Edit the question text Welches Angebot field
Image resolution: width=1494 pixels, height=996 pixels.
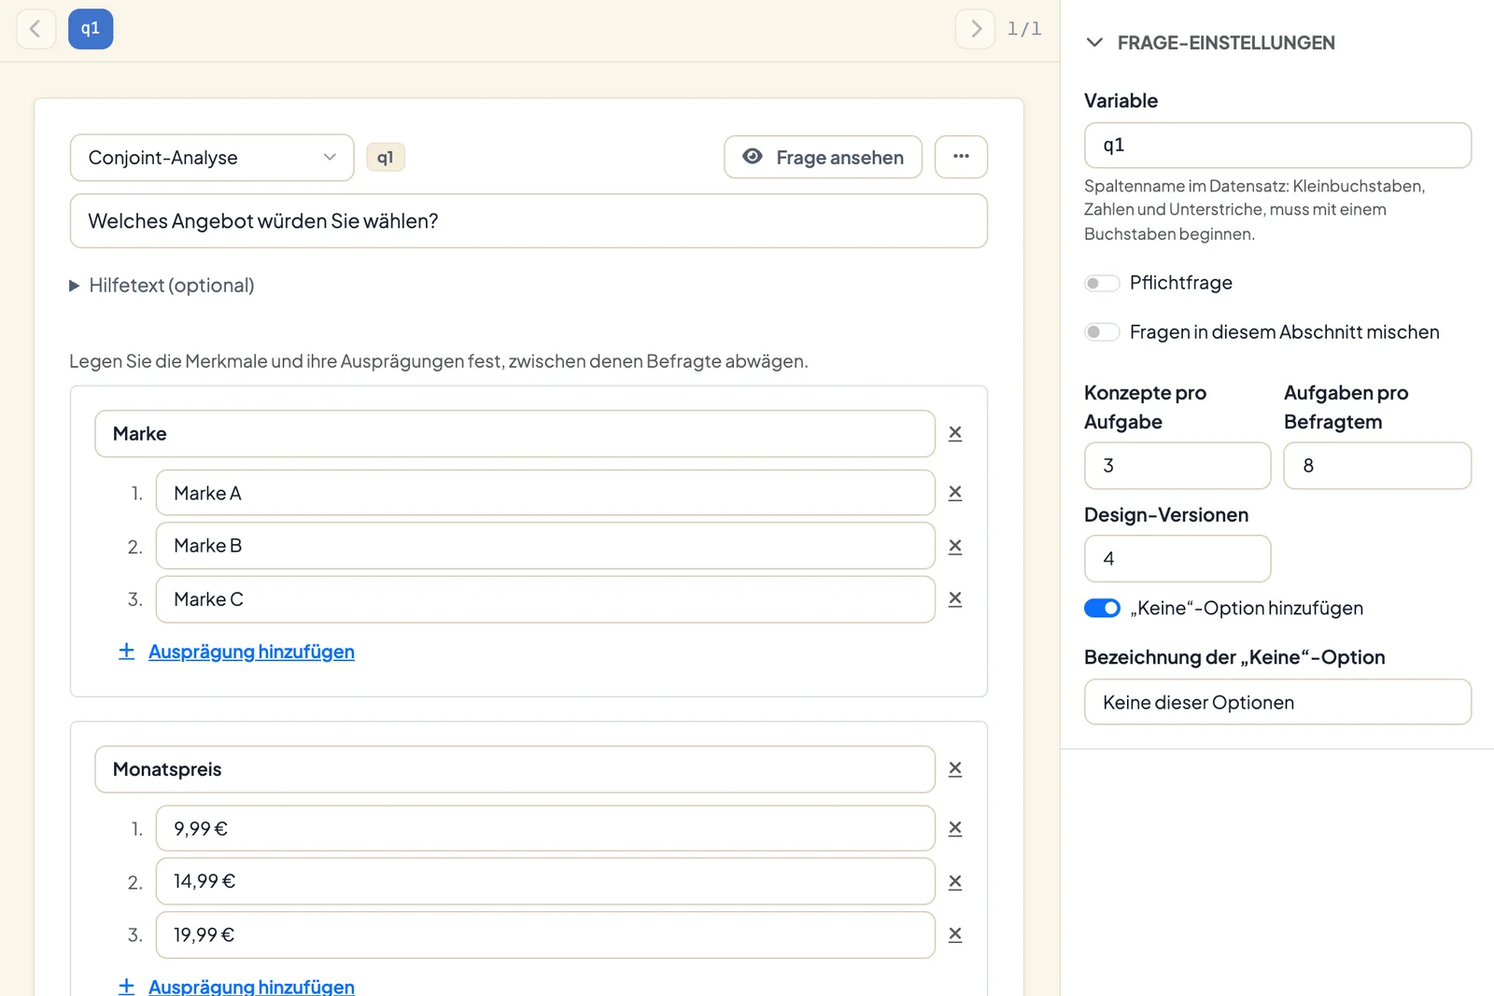tap(529, 221)
